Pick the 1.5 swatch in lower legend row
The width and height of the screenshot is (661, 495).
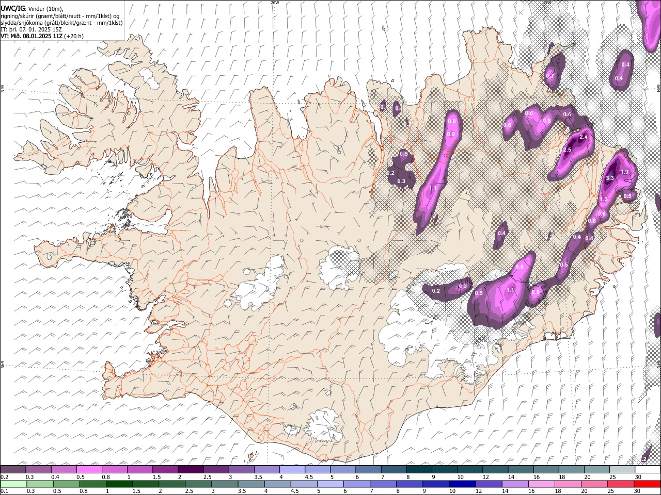[145, 484]
